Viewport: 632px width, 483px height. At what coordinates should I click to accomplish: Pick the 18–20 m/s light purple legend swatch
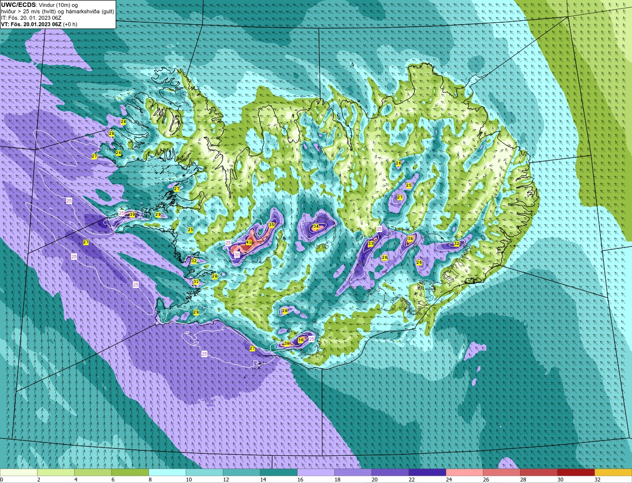(353, 472)
